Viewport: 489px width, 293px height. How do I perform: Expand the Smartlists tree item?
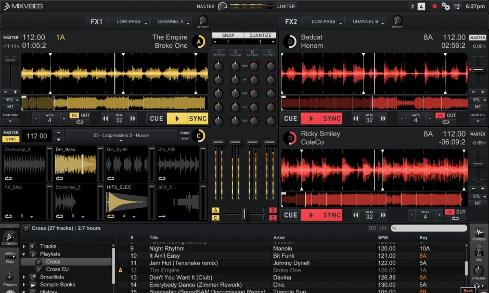click(x=24, y=277)
